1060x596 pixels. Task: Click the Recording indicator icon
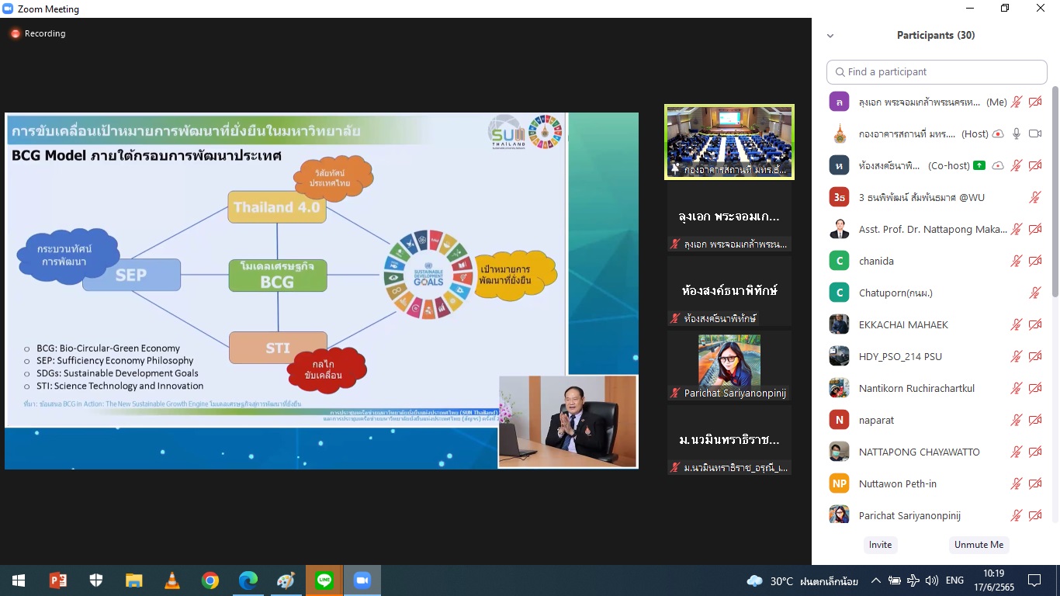15,33
